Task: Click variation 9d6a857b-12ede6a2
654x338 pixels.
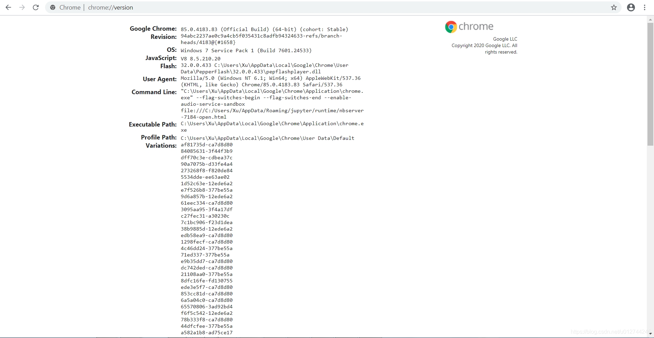Action: (x=207, y=196)
